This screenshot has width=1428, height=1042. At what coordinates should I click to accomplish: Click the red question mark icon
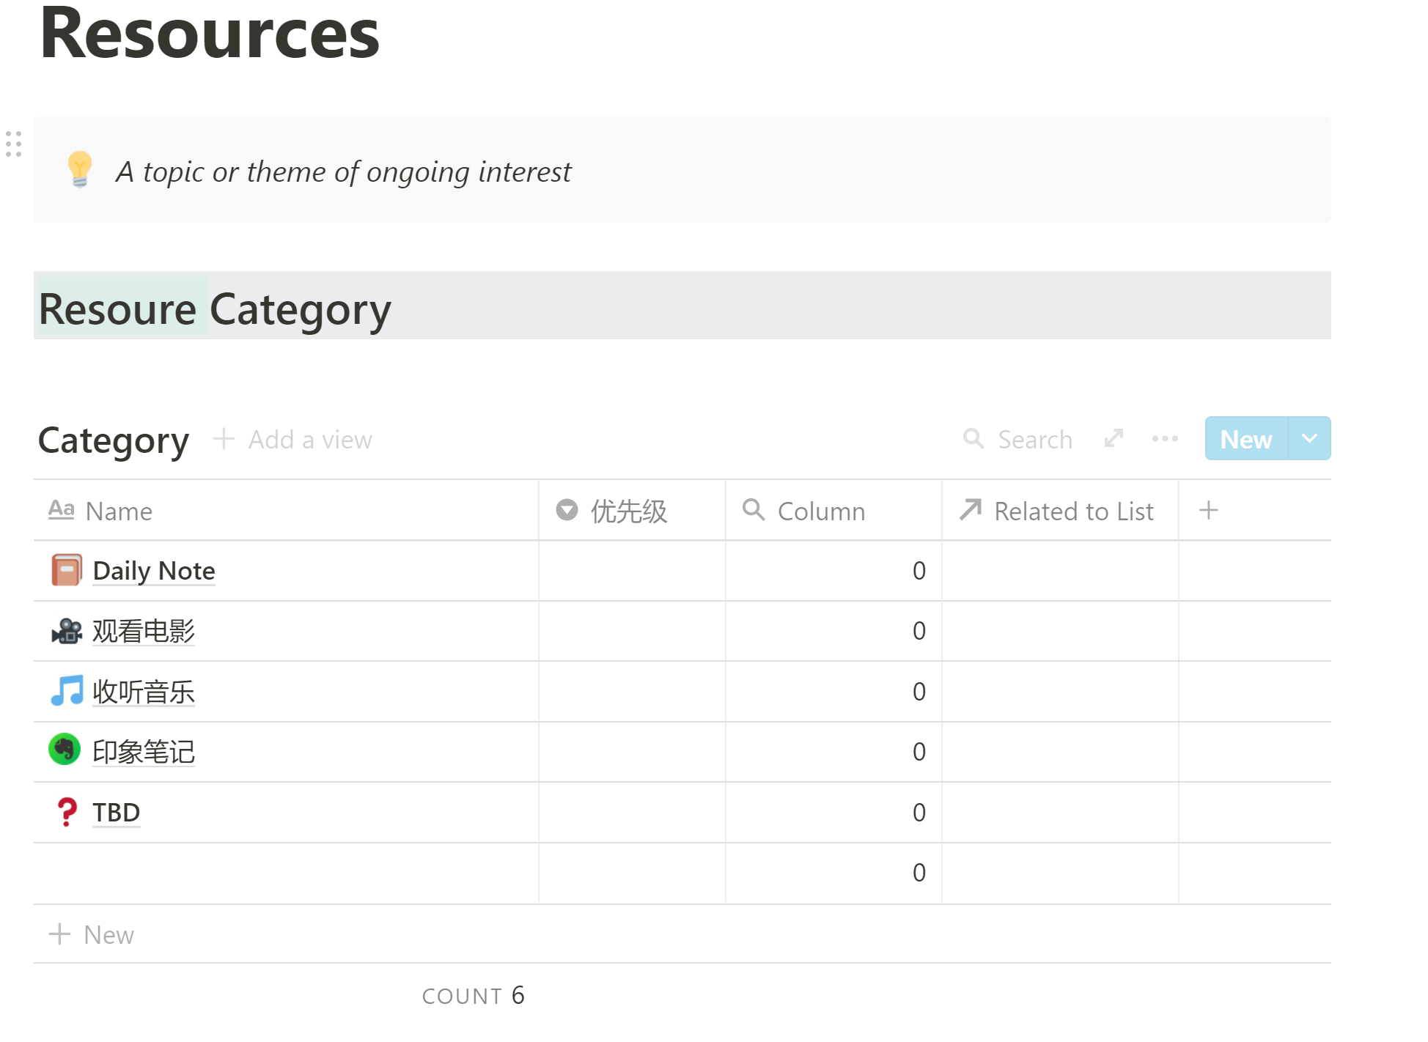click(x=67, y=812)
